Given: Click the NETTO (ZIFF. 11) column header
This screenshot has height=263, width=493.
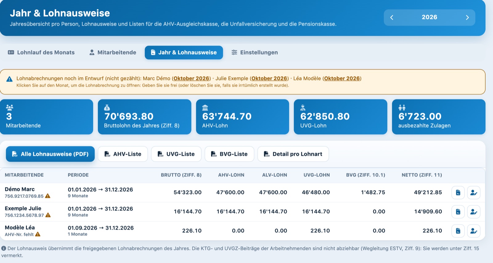Looking at the screenshot, I should [422, 175].
